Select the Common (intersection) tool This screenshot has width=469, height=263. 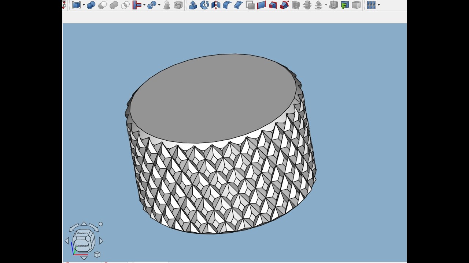point(125,5)
